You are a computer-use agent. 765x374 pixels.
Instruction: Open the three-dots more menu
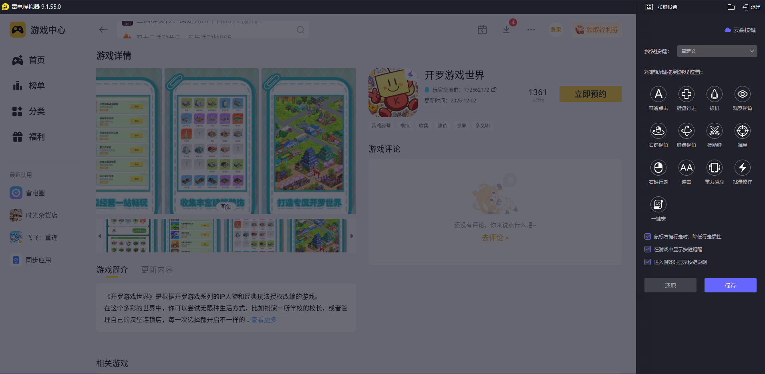531,30
